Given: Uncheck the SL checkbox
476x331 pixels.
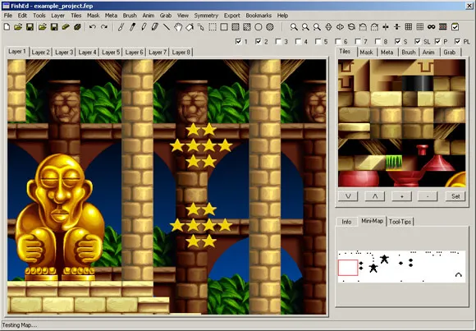Looking at the screenshot, I should click(x=418, y=41).
